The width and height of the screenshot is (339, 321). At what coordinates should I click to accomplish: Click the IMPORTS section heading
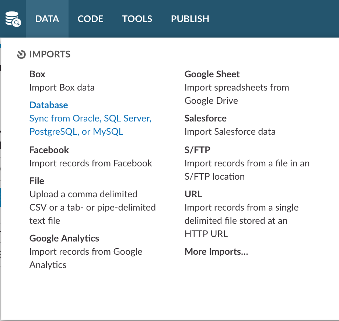click(50, 54)
